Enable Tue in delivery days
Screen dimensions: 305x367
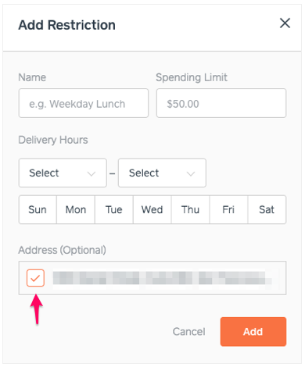(x=114, y=209)
